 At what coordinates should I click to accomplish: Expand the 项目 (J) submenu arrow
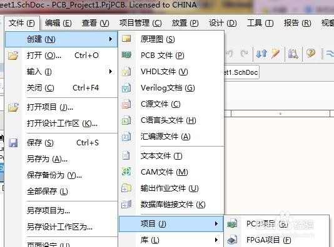tap(216, 223)
